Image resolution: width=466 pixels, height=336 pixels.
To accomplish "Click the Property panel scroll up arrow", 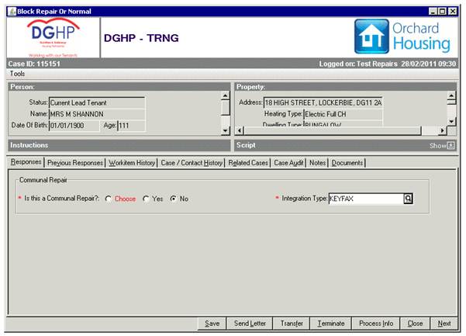I will tap(451, 95).
